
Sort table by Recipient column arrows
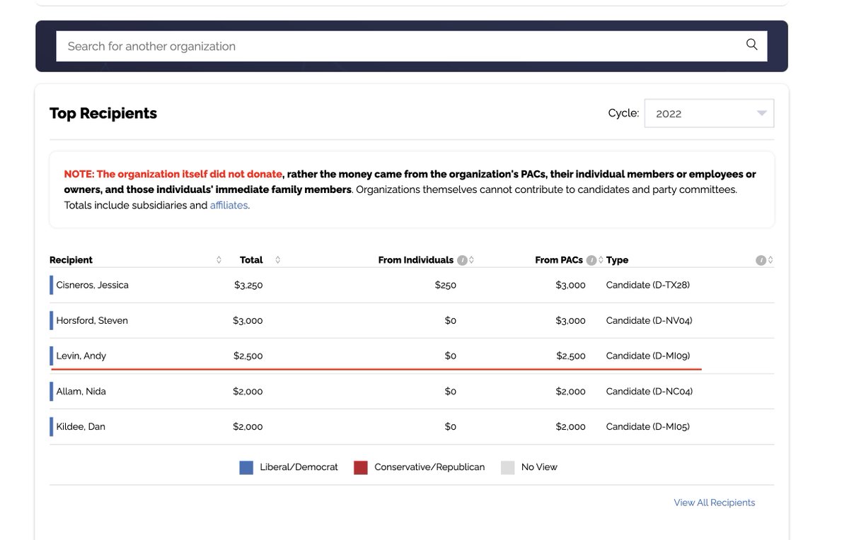click(219, 260)
